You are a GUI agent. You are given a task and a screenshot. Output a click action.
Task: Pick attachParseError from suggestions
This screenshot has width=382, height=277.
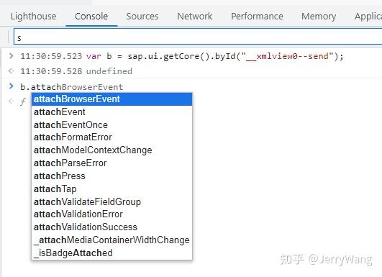112,163
